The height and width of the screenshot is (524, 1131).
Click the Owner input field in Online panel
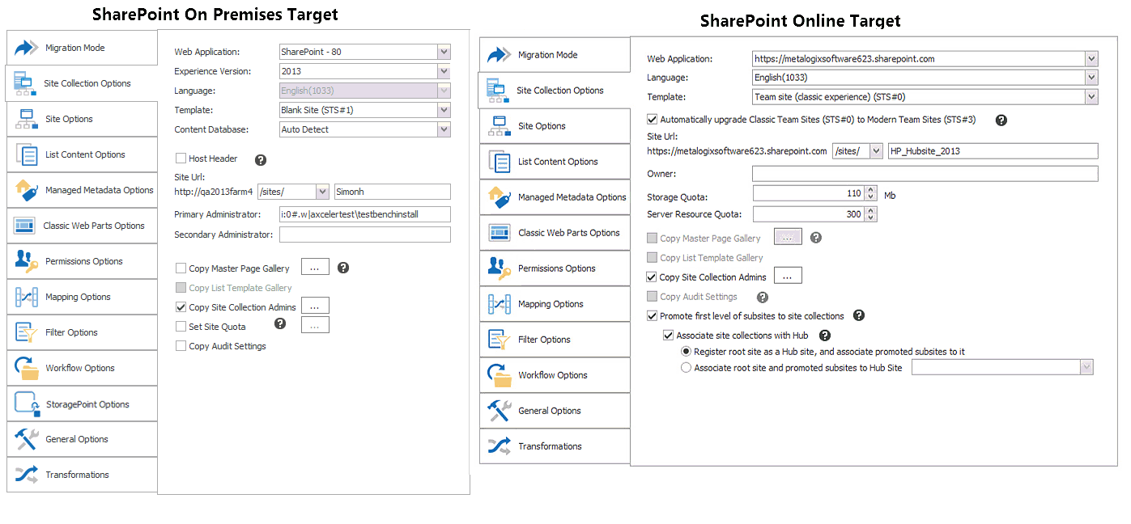click(x=925, y=174)
